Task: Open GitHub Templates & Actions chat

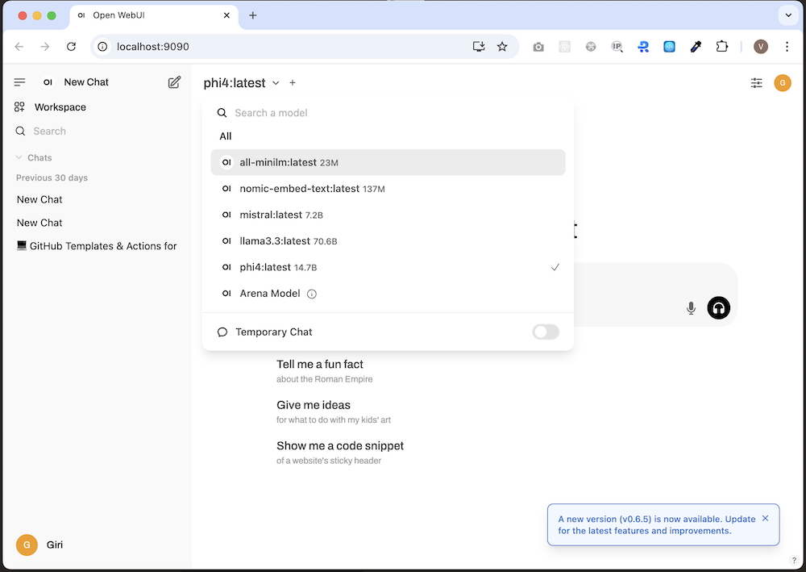Action: tap(98, 246)
